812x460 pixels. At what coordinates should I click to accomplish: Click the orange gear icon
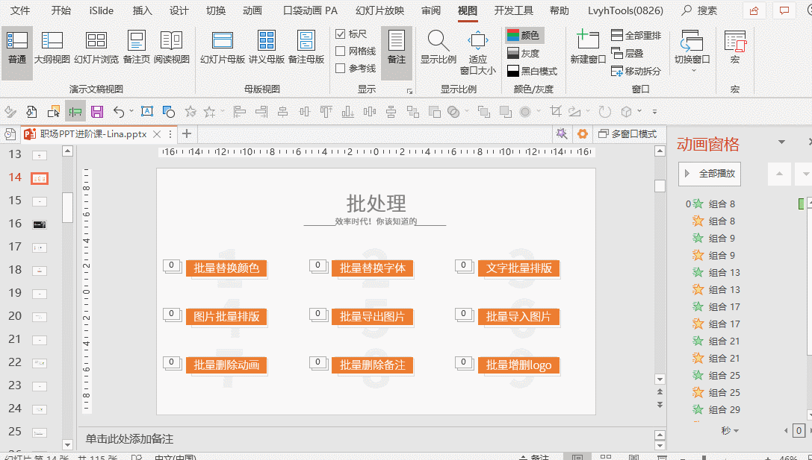(x=583, y=134)
